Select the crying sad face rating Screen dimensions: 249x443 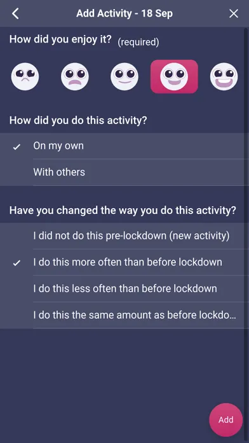[25, 76]
